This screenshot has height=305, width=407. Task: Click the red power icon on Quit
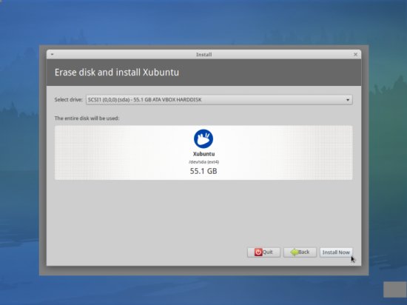tap(258, 252)
